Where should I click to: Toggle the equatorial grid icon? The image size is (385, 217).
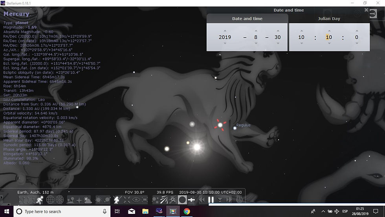click(x=50, y=200)
